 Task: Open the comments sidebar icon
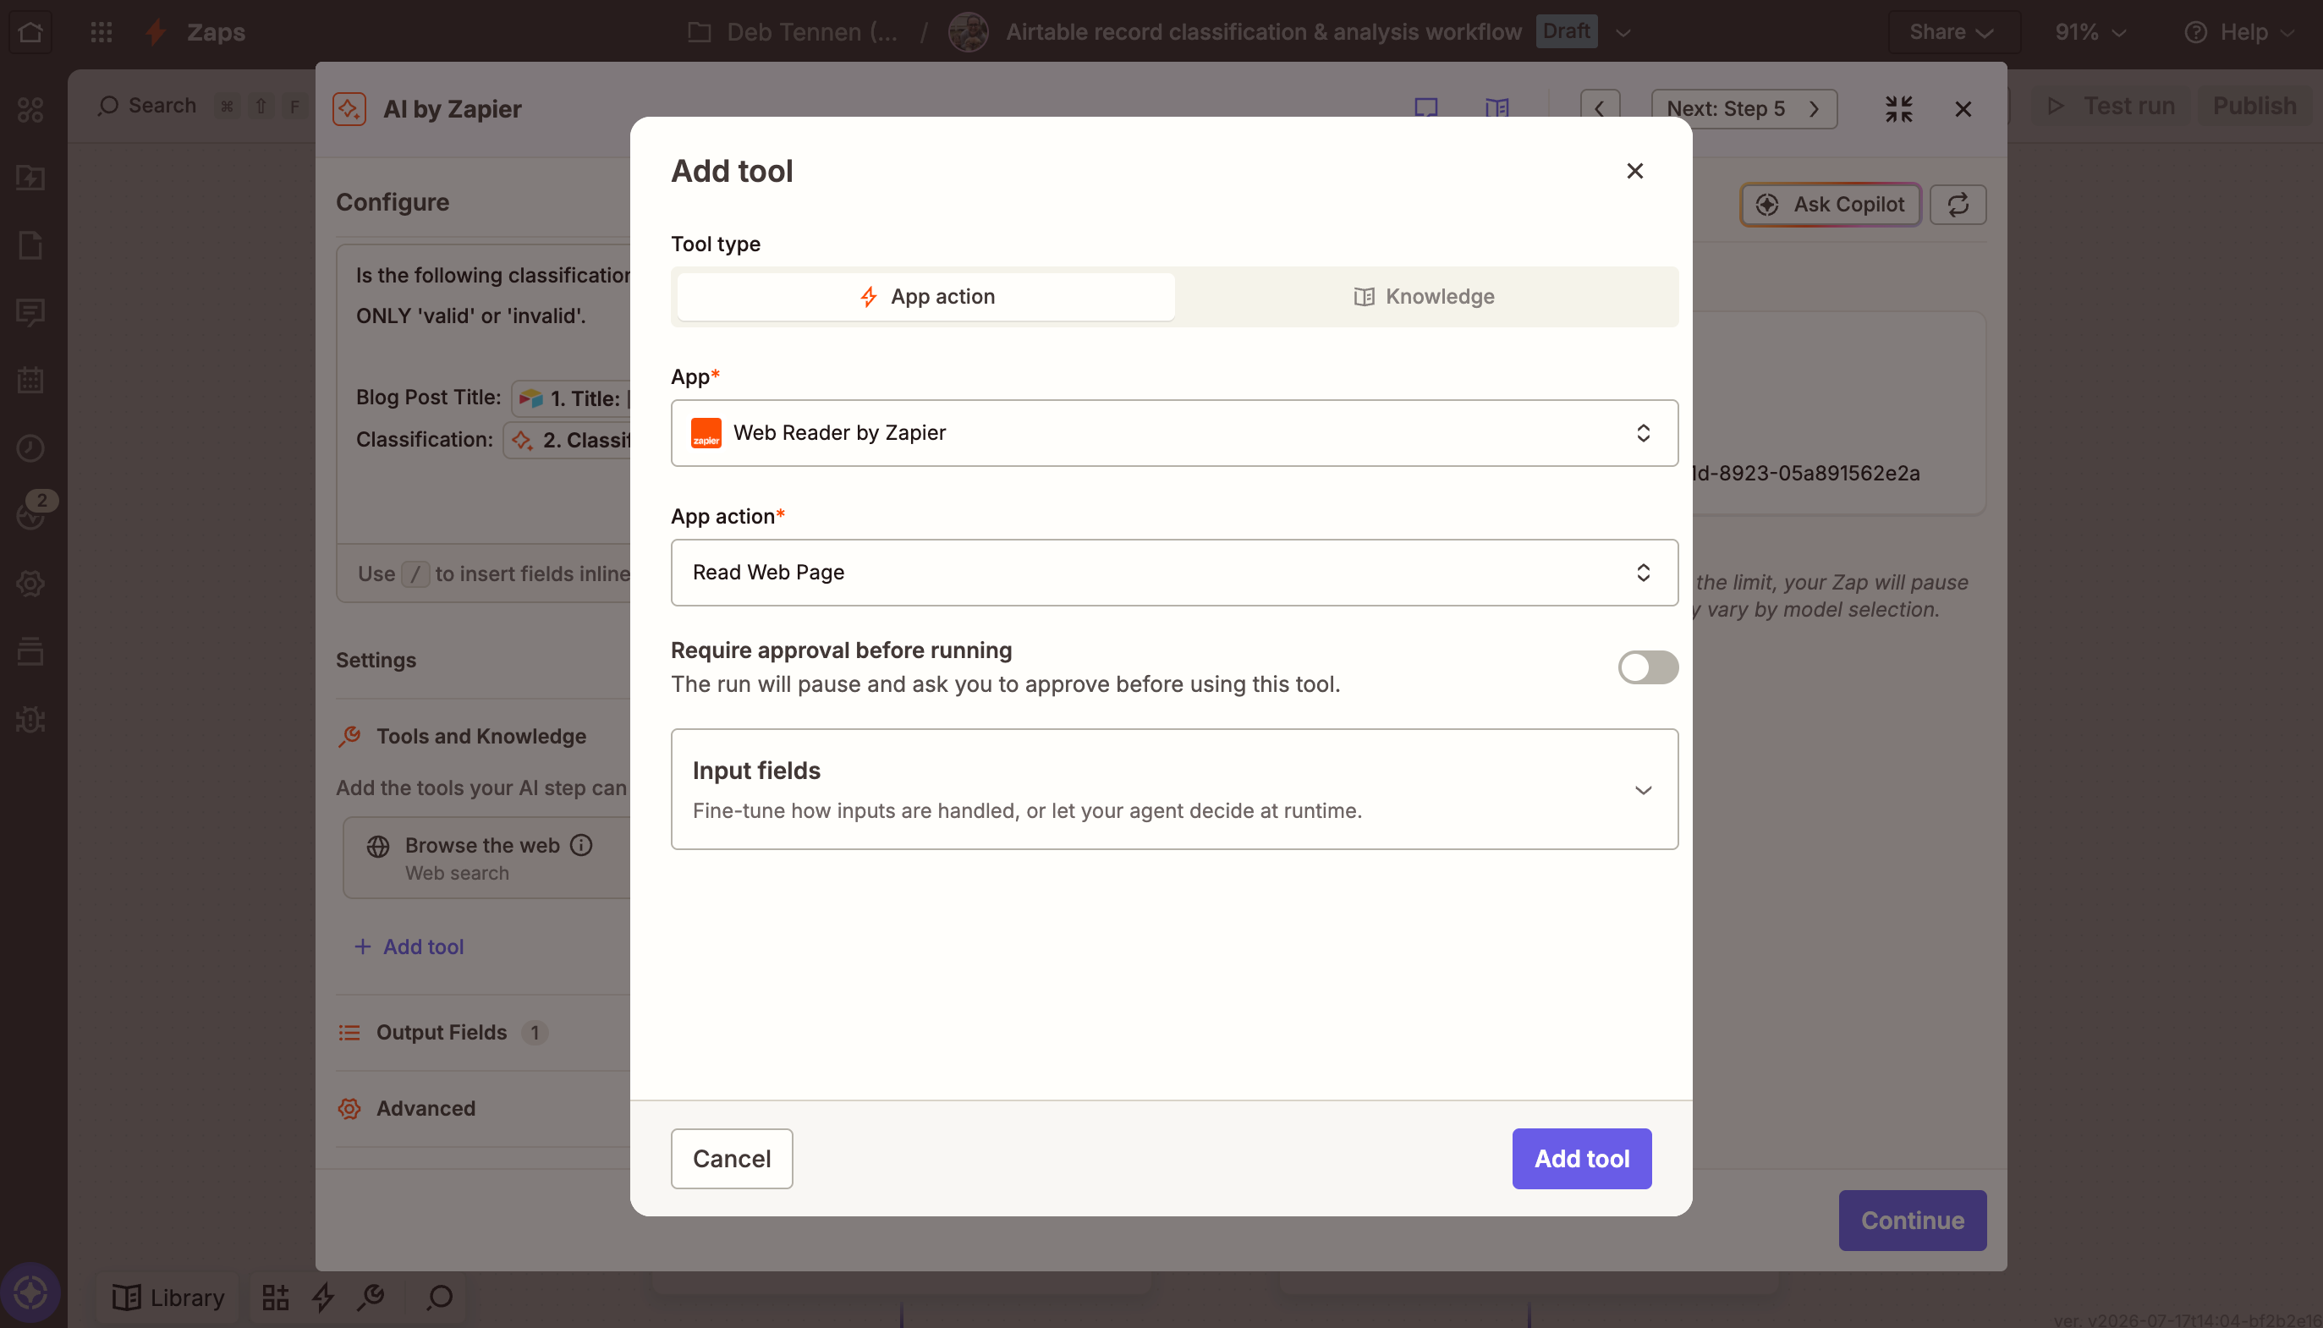click(30, 313)
